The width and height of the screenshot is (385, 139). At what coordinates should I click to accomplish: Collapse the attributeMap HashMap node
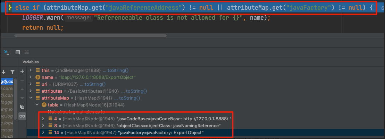[x=31, y=98]
